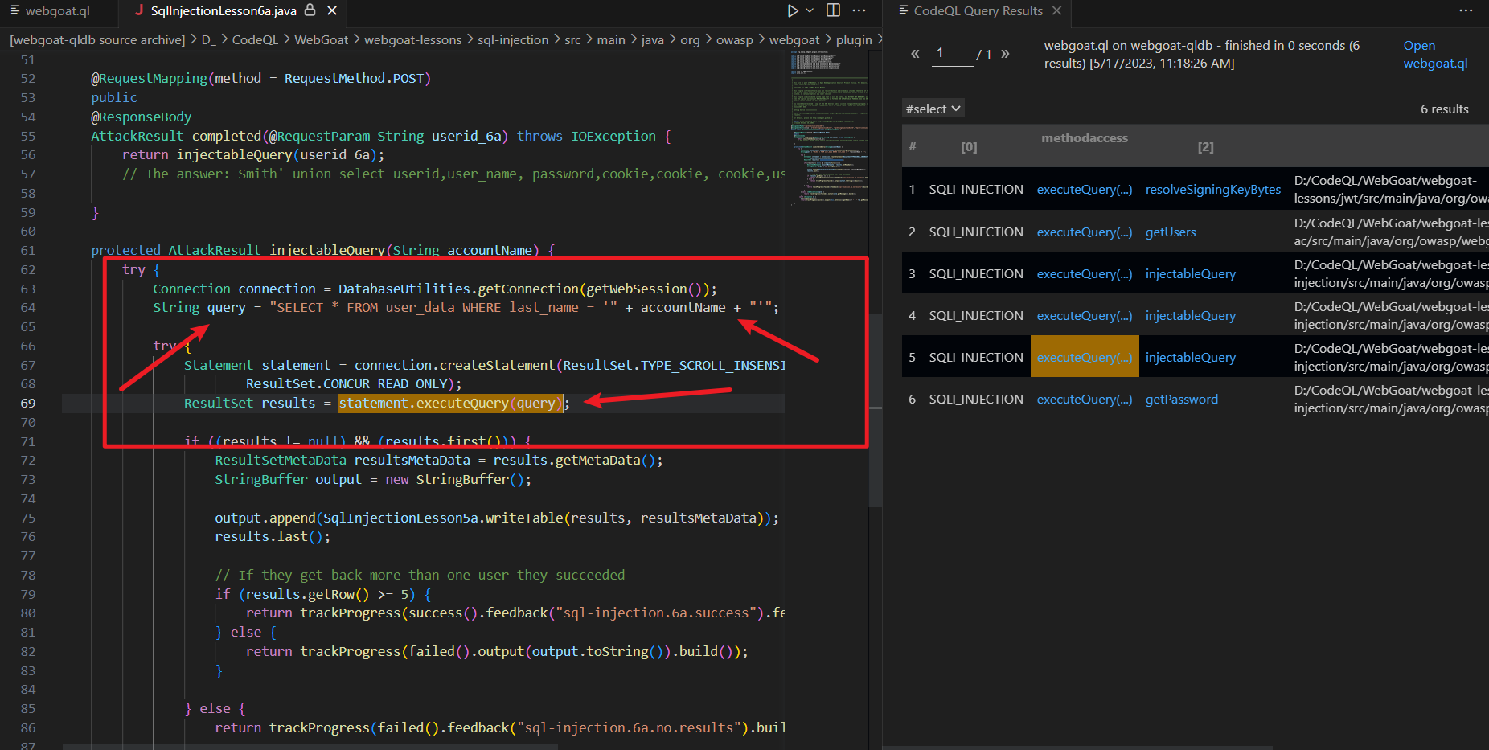This screenshot has width=1489, height=750.
Task: Select the CodeQL Query Results tab
Action: [x=978, y=10]
